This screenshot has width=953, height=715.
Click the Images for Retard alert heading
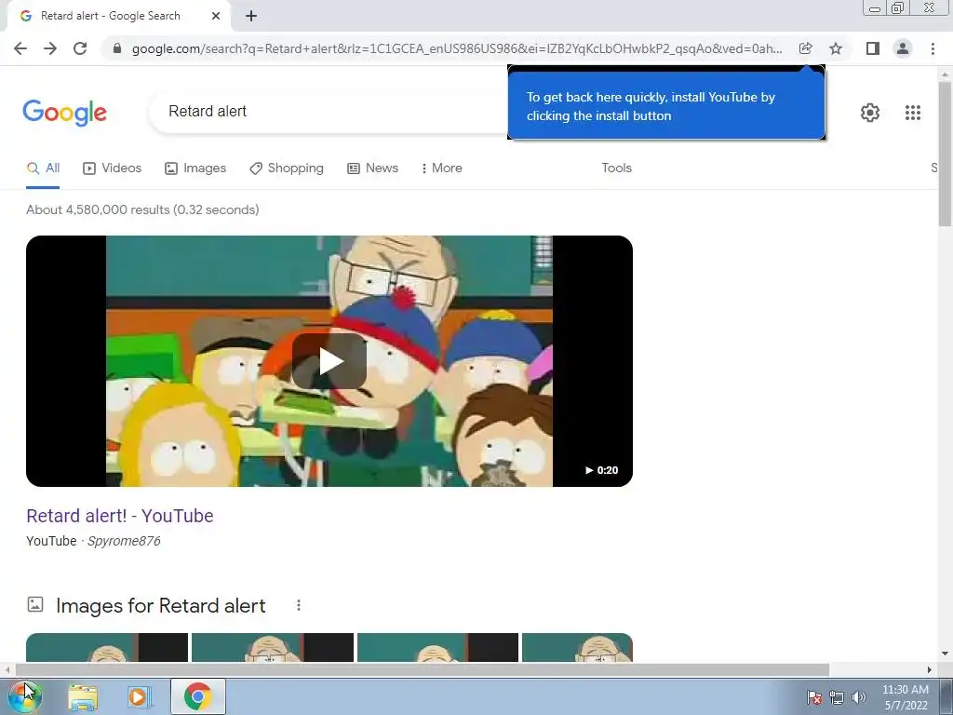160,605
